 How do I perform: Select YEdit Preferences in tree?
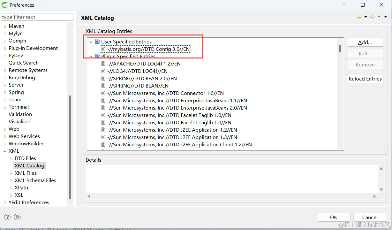coord(29,202)
